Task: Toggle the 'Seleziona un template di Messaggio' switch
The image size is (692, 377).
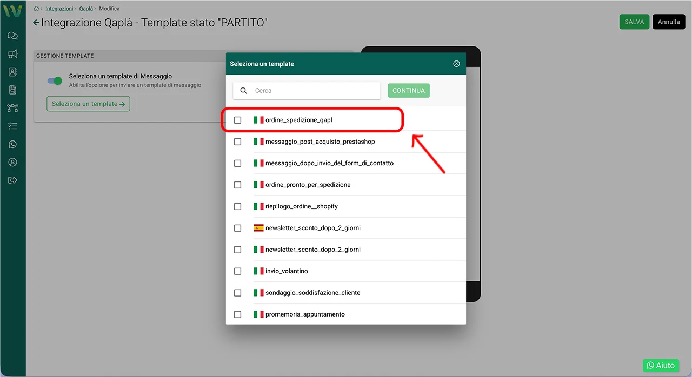Action: tap(55, 80)
